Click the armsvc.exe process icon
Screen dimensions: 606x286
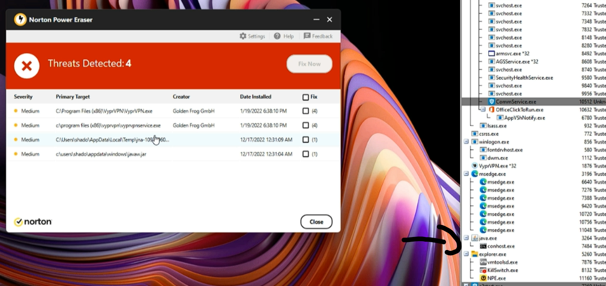[x=491, y=54]
